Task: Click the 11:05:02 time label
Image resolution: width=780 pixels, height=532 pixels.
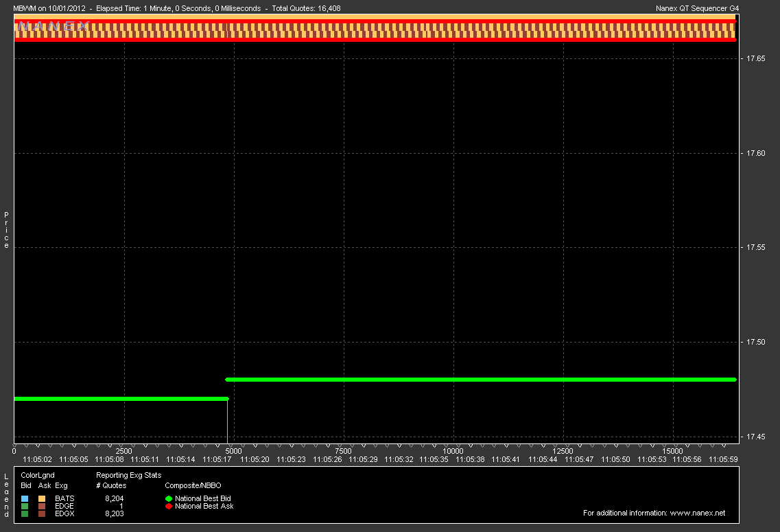Action: (x=37, y=459)
